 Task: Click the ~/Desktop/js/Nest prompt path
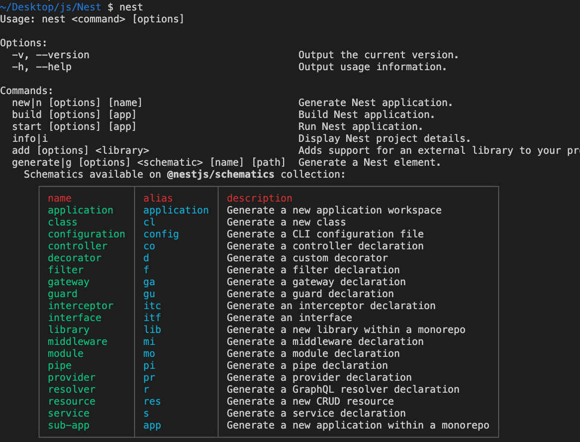point(51,7)
